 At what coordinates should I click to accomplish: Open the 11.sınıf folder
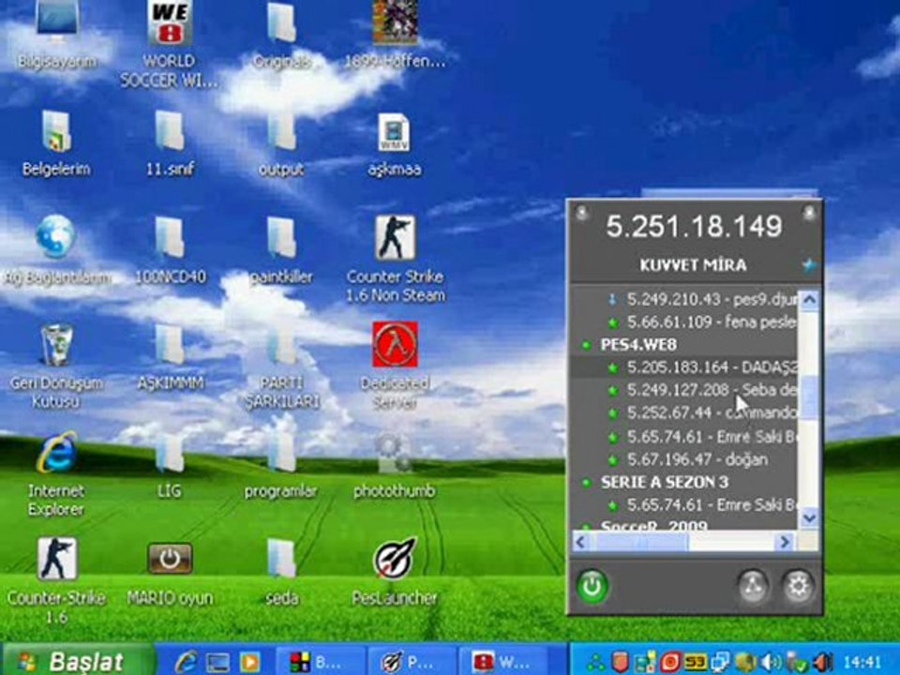pyautogui.click(x=170, y=143)
